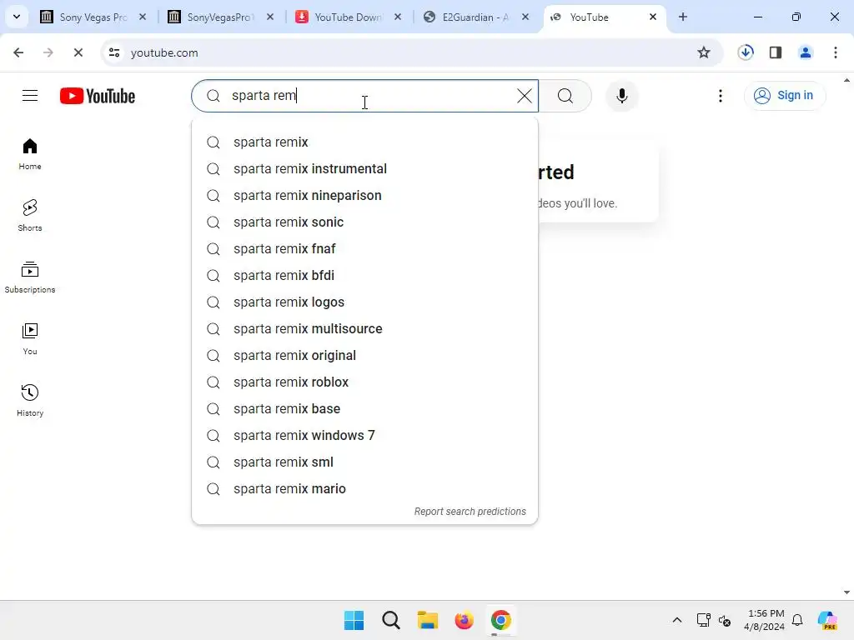854x640 pixels.
Task: Click muted volume tray icon
Action: point(725,620)
